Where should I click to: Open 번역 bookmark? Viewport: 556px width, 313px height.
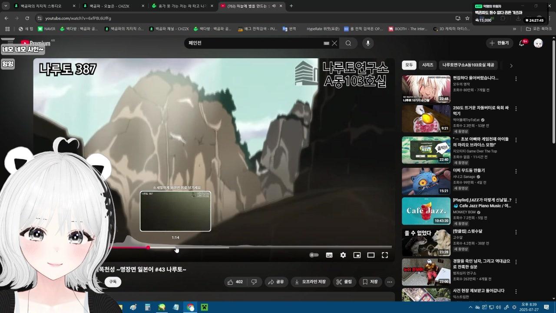[x=289, y=29]
